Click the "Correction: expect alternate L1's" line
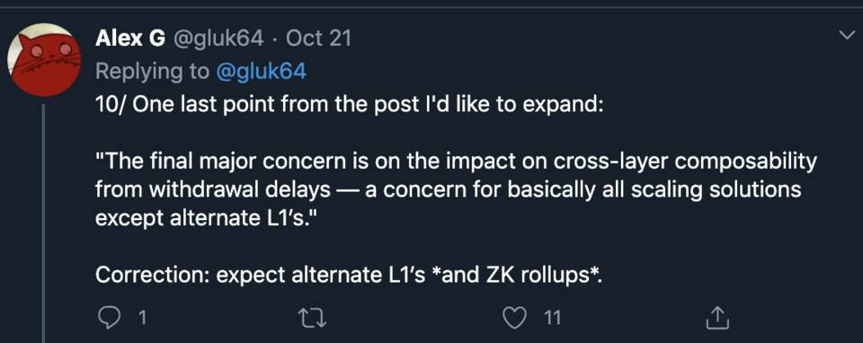The image size is (863, 343). click(x=349, y=275)
